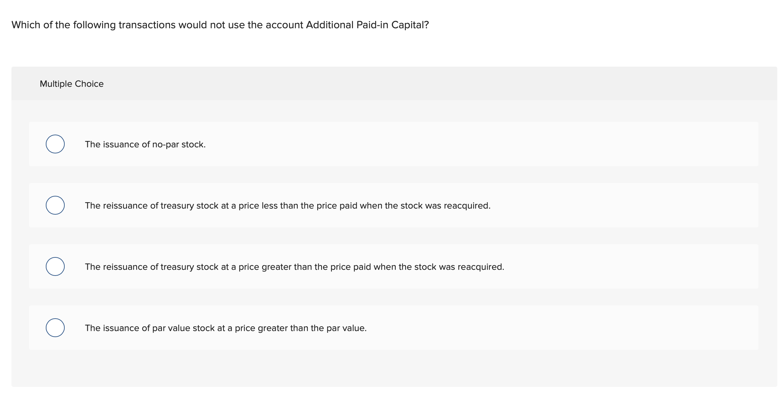Viewport: 780px width, 397px height.
Task: Click the answer text about reissuing treasury stock above cost
Action: 294,267
